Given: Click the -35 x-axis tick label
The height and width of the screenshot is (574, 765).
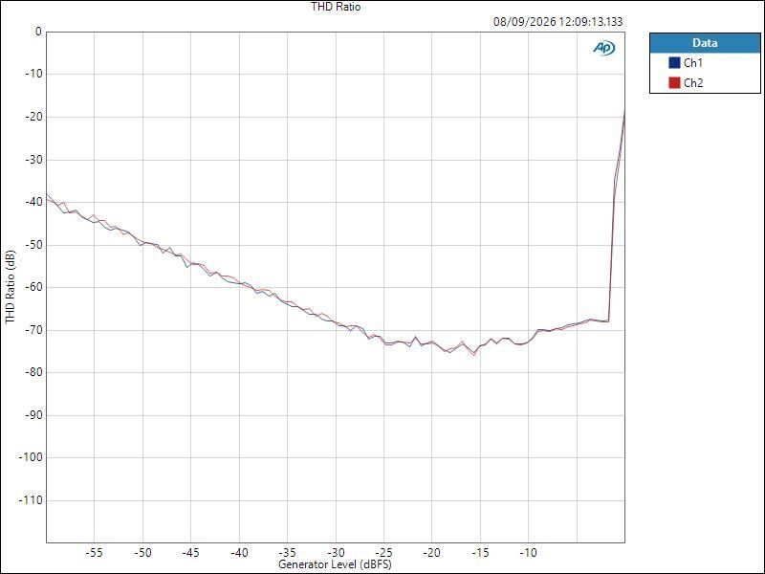Looking at the screenshot, I should click(x=287, y=553).
